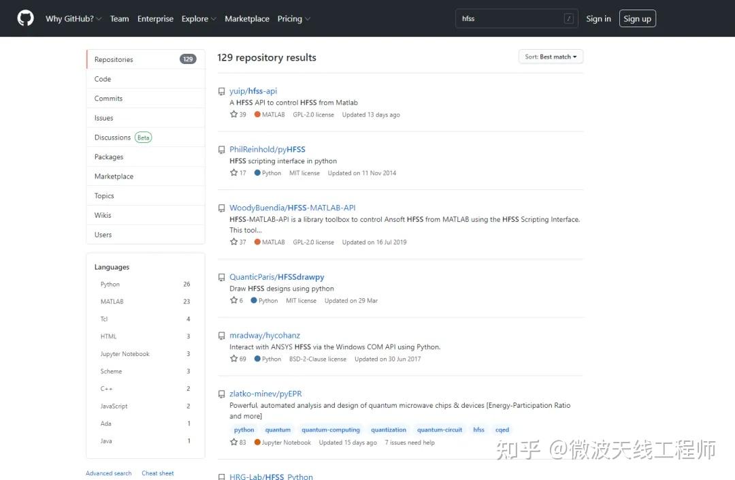
Task: Click the repository icon beside QuanticParis/HFSSdrawpy
Action: click(x=221, y=278)
